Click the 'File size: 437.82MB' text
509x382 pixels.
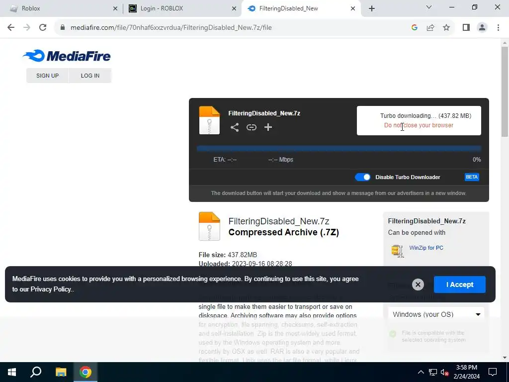[x=228, y=255]
